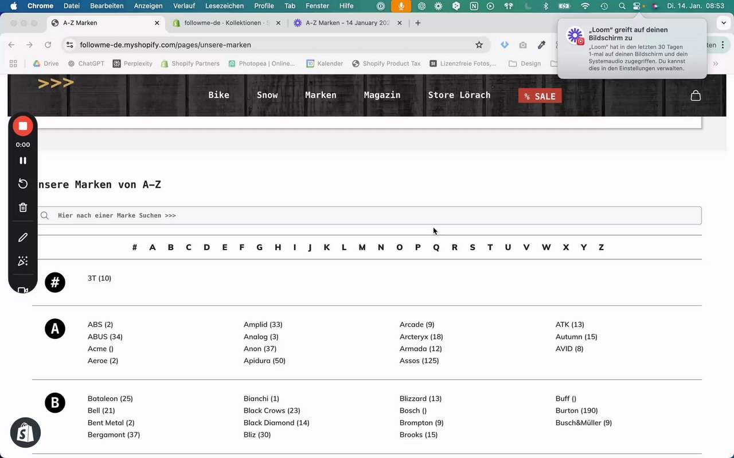Open the Fenster menu
The height and width of the screenshot is (458, 734).
coord(317,6)
